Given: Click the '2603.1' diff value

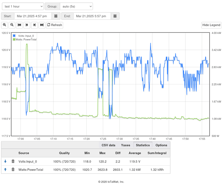Looking at the screenshot, I should point(118,170).
